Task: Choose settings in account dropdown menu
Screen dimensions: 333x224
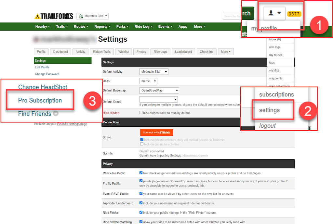Action: (269, 110)
